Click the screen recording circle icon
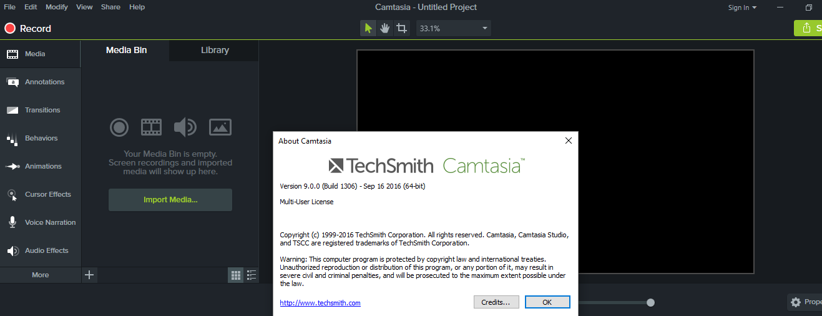 point(119,127)
